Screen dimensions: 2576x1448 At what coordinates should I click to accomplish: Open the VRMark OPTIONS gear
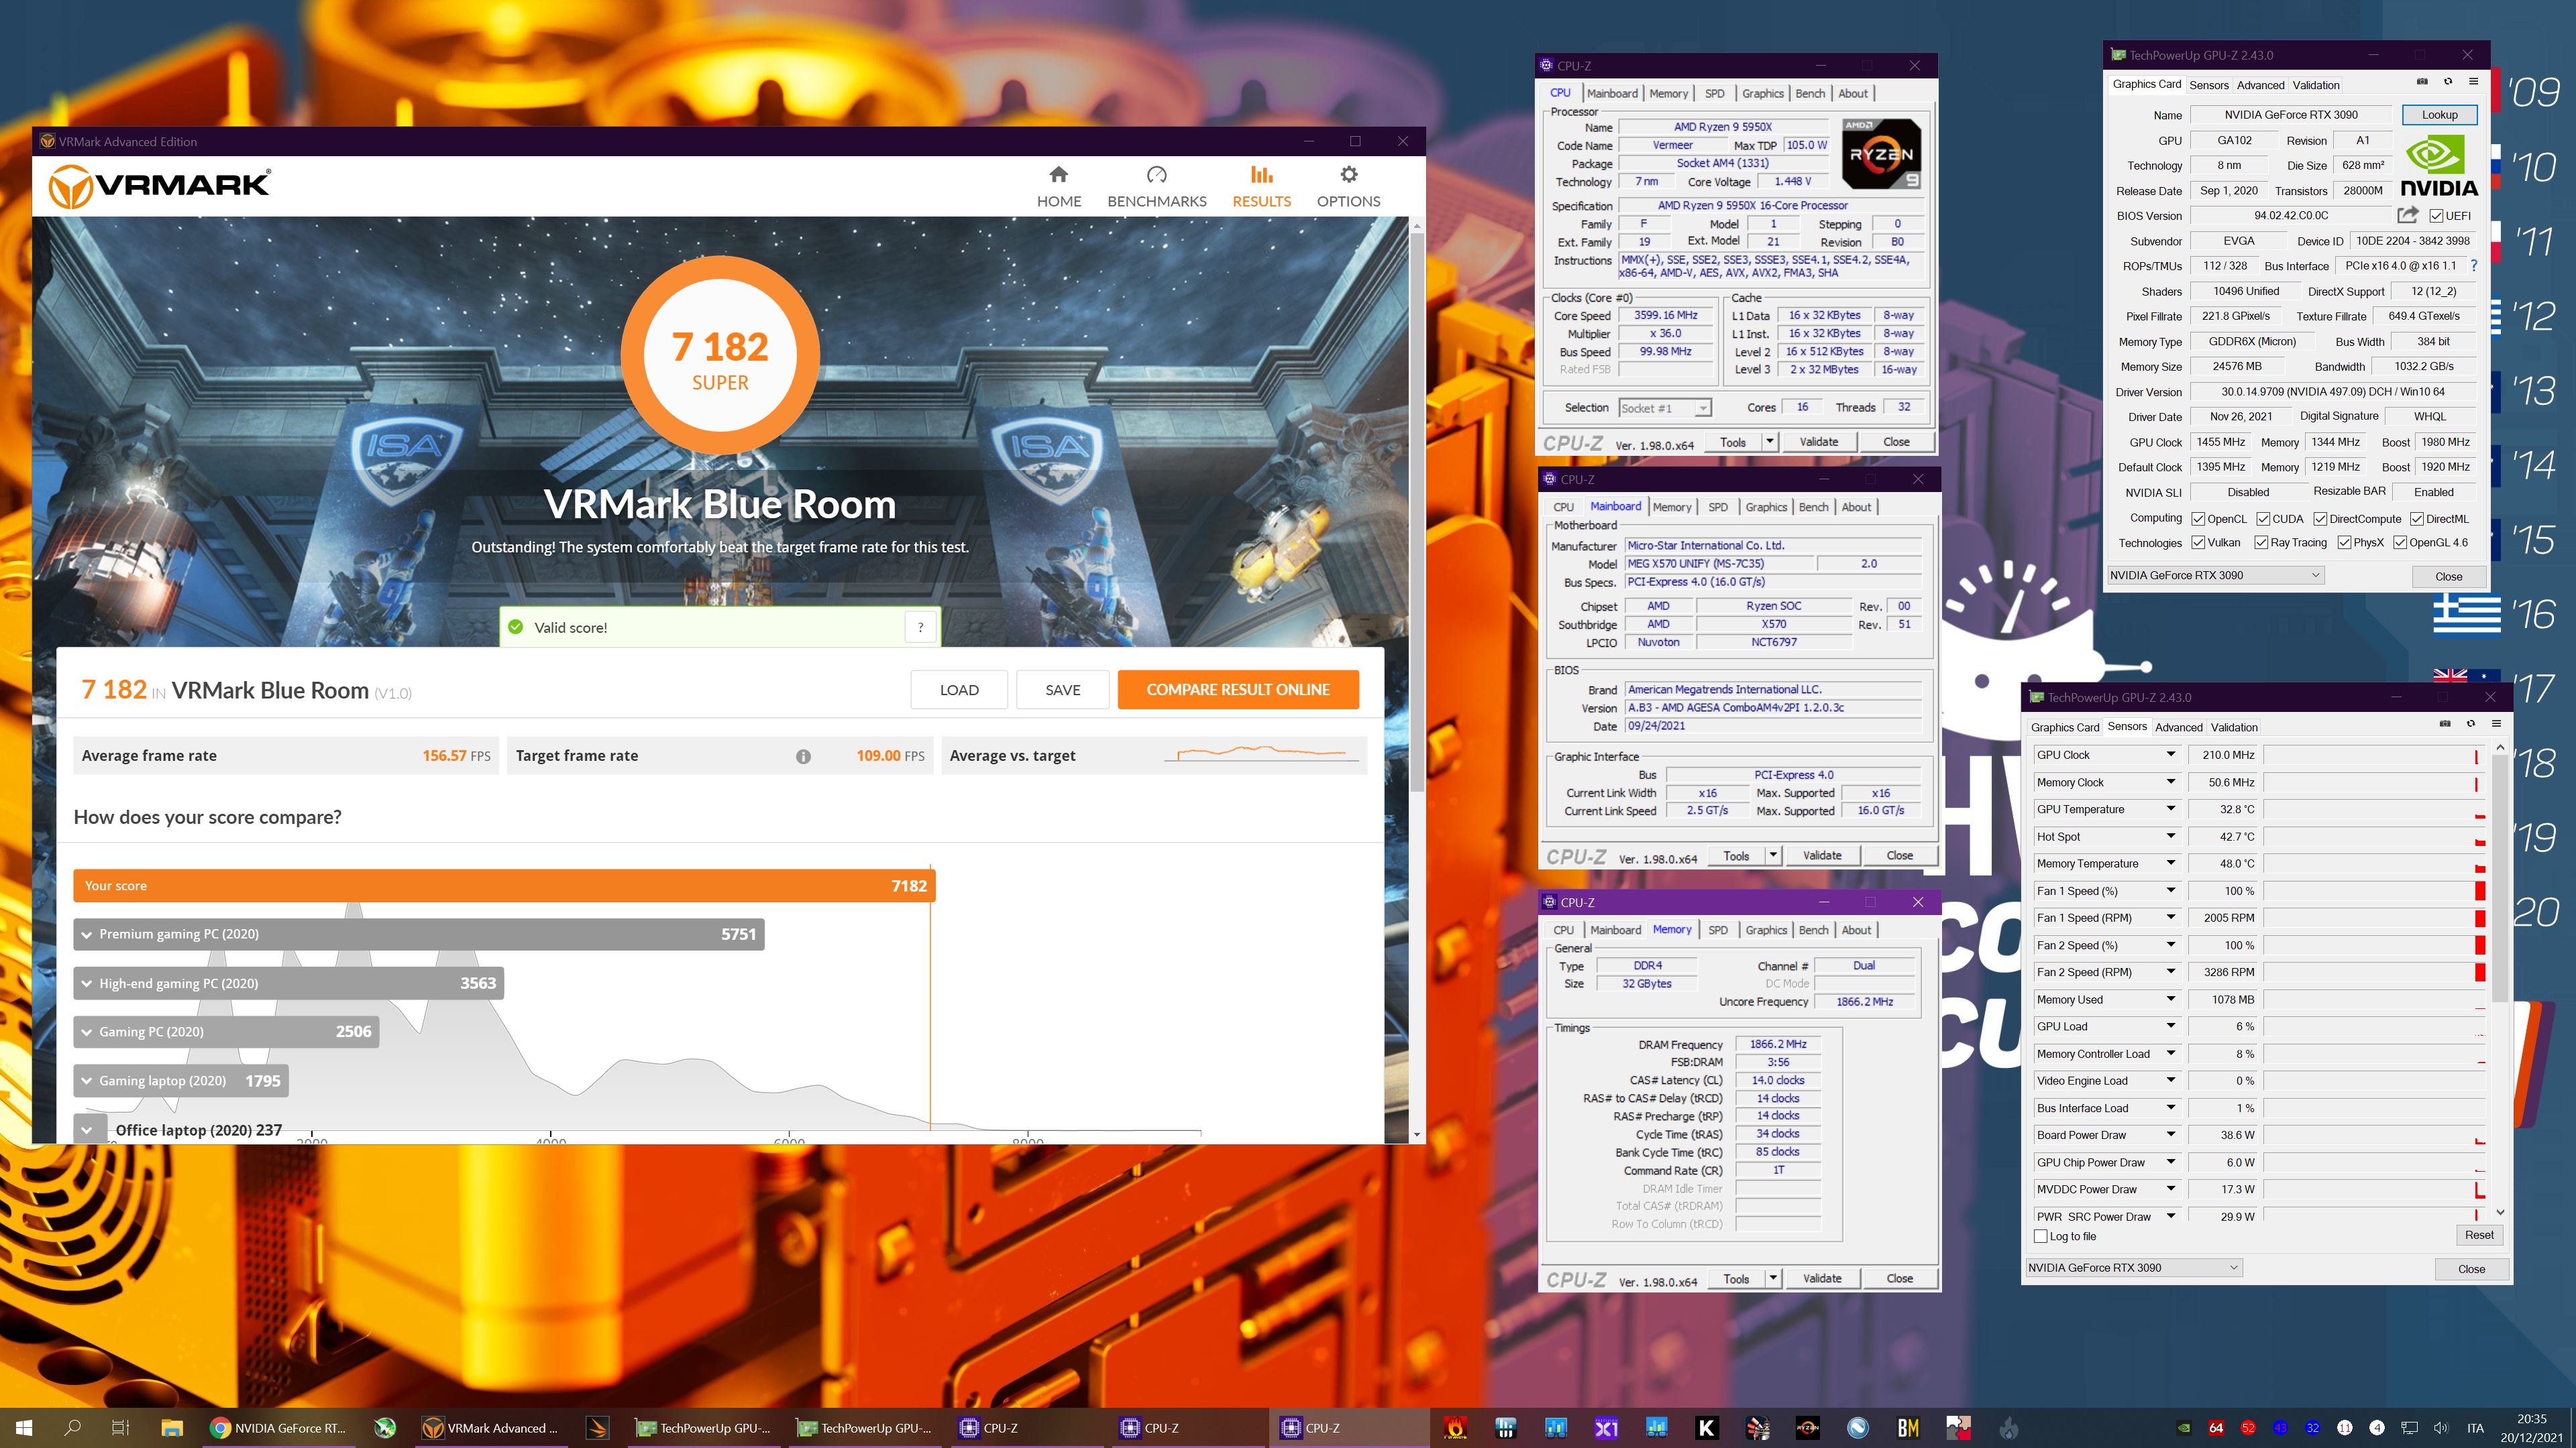(x=1348, y=187)
